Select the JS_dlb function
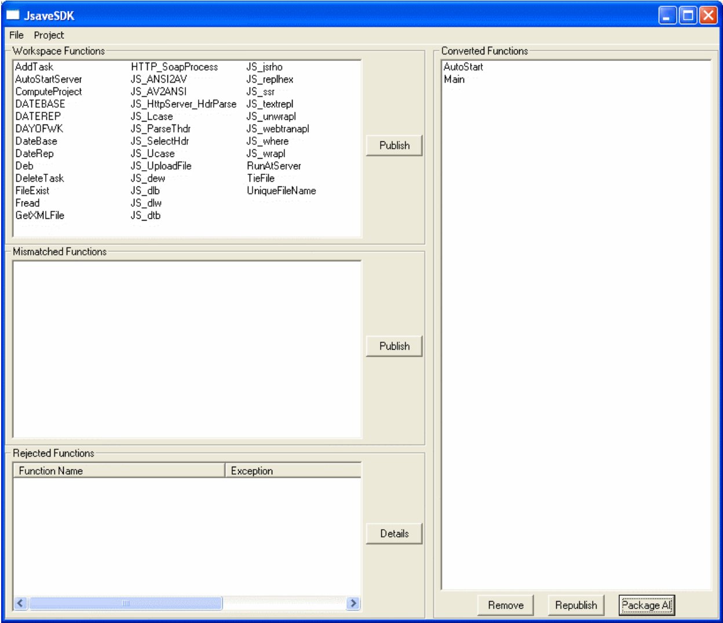The image size is (723, 623). 145,190
